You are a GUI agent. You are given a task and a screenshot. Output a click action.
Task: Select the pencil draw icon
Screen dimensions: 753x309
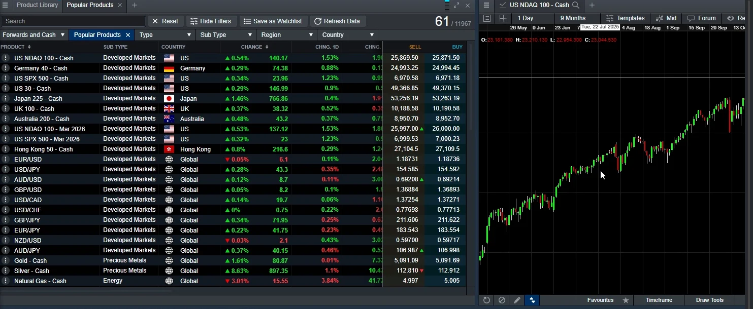517,300
